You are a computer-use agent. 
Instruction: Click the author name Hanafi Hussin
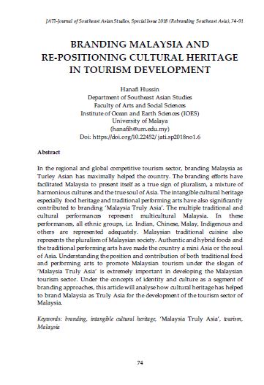coord(140,89)
